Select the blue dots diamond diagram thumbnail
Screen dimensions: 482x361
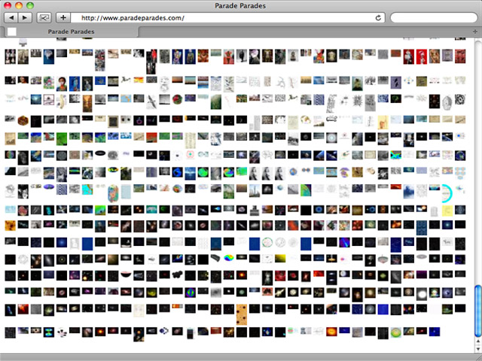(x=408, y=80)
